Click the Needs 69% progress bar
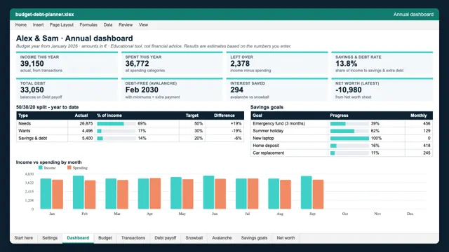 [x=116, y=124]
